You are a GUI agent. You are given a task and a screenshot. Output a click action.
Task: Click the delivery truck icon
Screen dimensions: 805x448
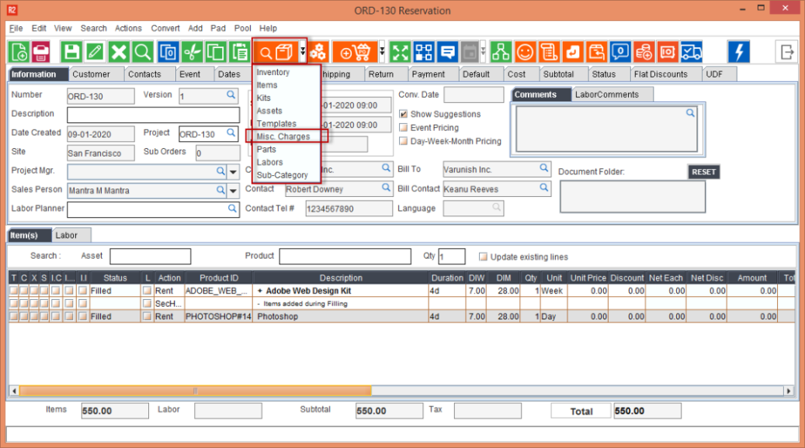click(691, 52)
